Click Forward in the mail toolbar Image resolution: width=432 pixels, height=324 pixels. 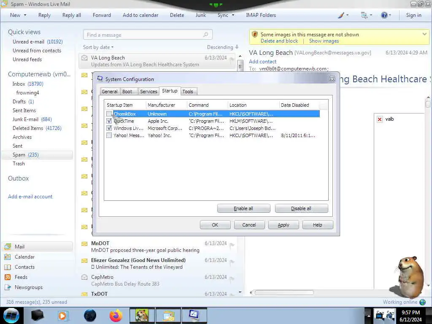pos(102,15)
